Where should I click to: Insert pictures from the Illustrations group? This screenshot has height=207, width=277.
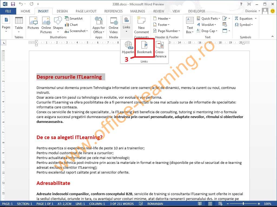pos(33,23)
